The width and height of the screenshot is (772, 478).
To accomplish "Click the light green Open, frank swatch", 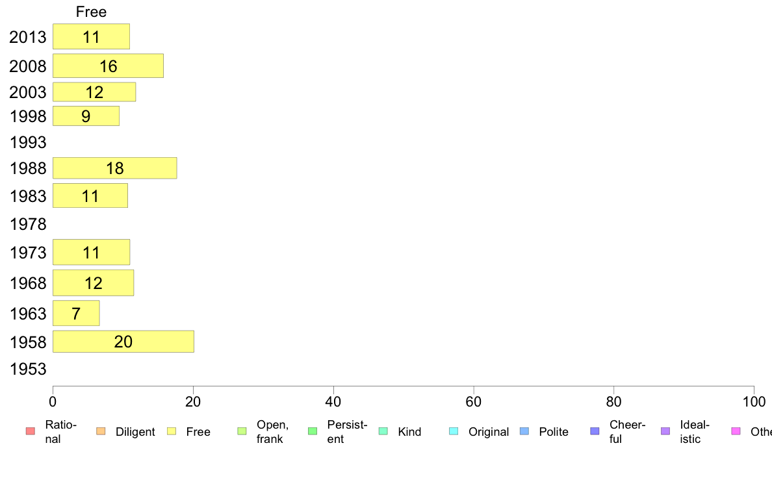I will [242, 432].
